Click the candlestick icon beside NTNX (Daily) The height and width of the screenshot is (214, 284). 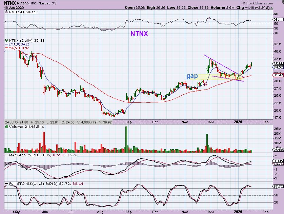[6, 40]
